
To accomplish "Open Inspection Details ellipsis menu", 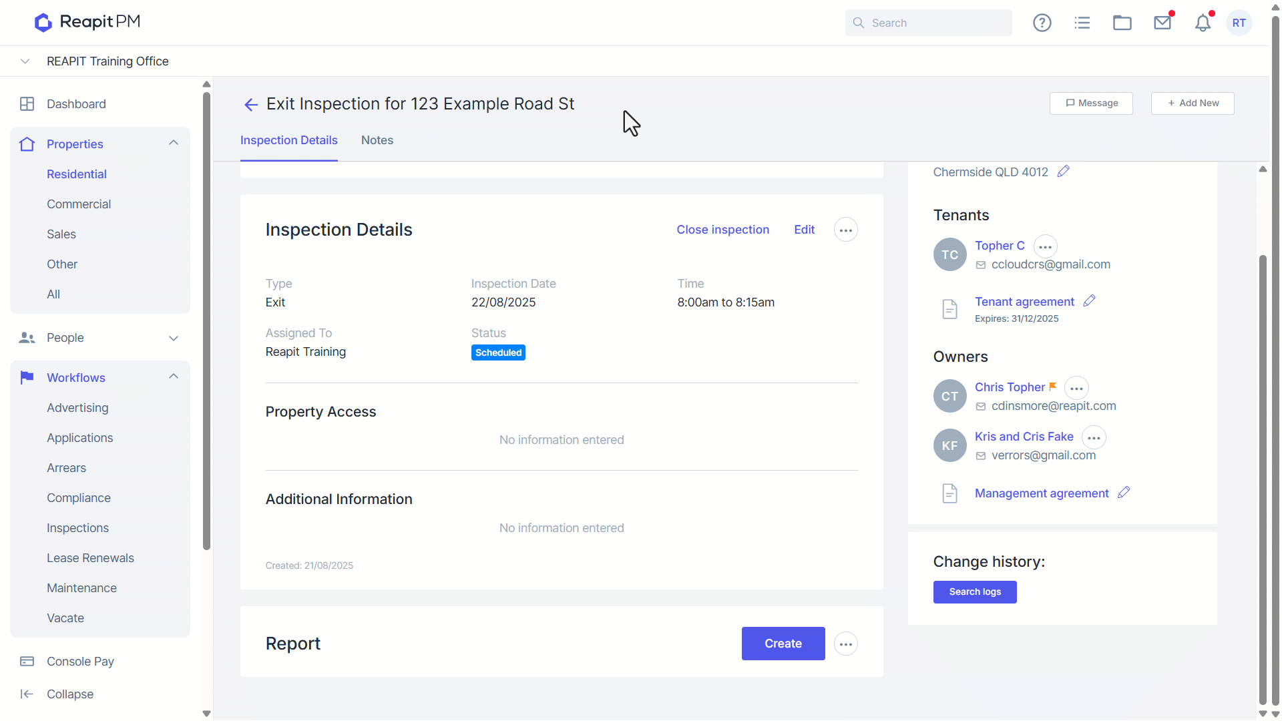I will coord(846,230).
